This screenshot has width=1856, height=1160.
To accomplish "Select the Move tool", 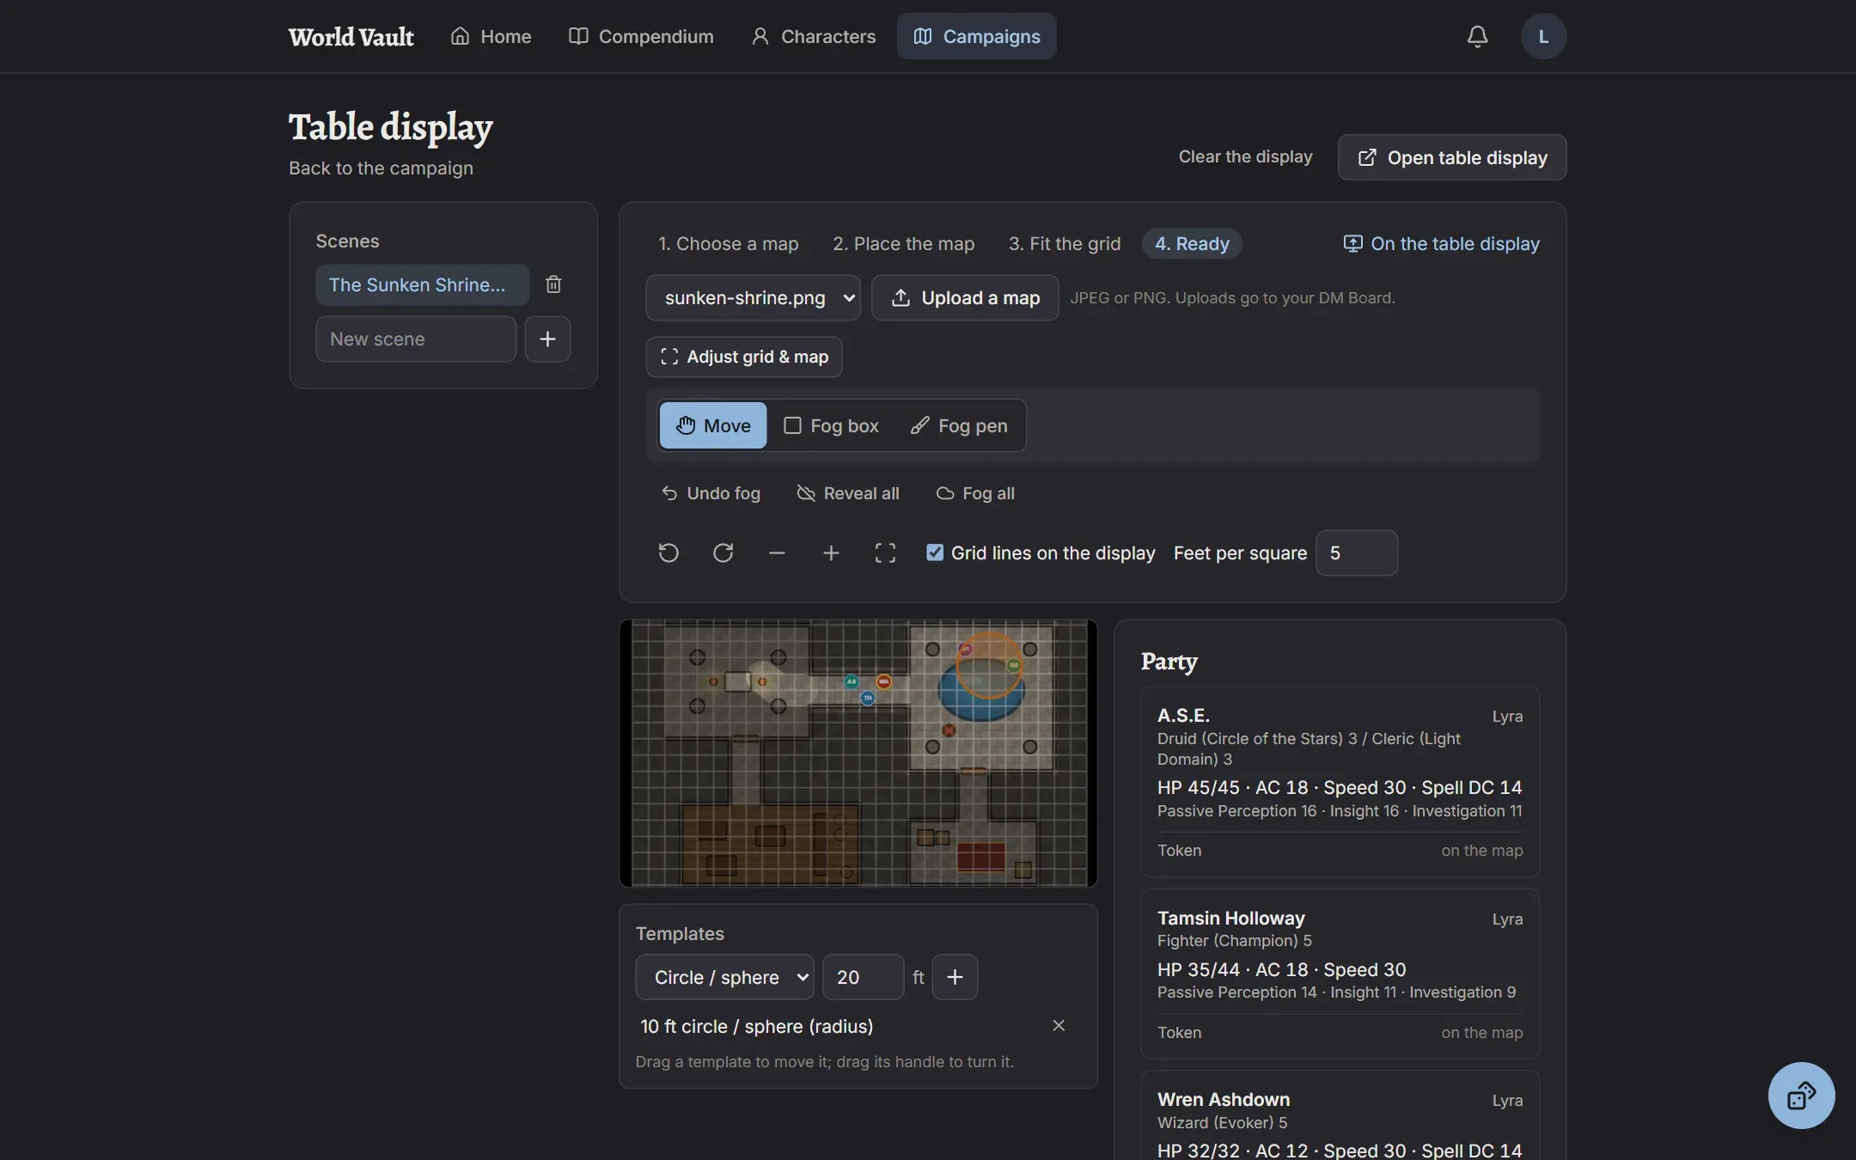I will point(713,425).
